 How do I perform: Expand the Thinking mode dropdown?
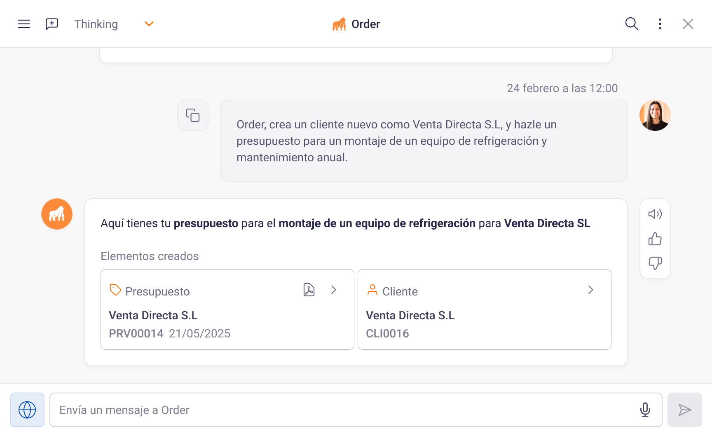[149, 24]
